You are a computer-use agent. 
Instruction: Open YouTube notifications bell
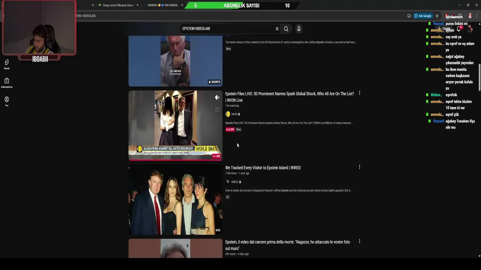pyautogui.click(x=459, y=29)
